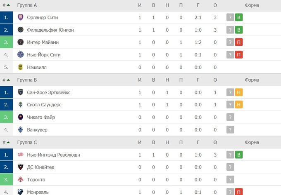Sort Группа C by the # column arrow
The image size is (281, 195).
(6, 143)
